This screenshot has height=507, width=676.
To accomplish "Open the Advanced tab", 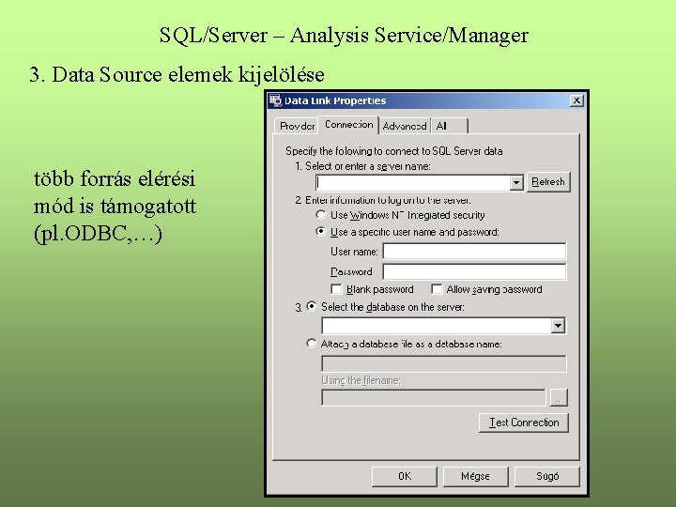I will pos(405,126).
